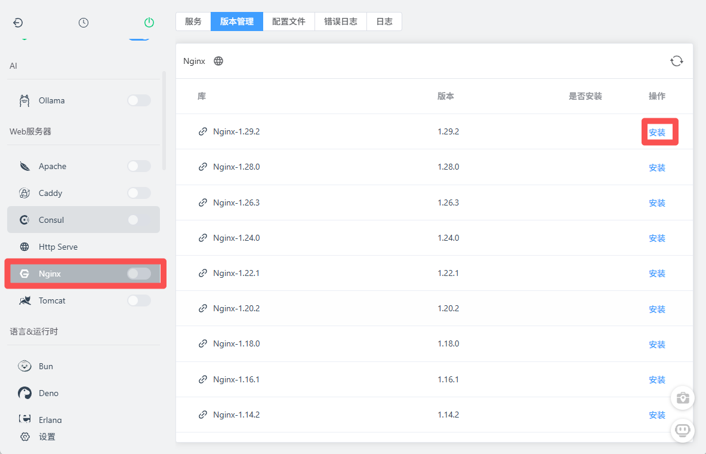This screenshot has height=454, width=706.
Task: Open the 配置文件 tab
Action: tap(289, 22)
